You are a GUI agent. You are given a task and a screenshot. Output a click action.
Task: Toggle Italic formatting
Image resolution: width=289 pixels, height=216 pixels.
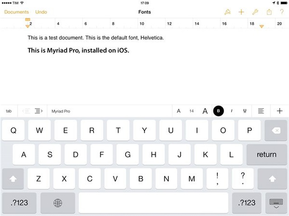pyautogui.click(x=232, y=111)
